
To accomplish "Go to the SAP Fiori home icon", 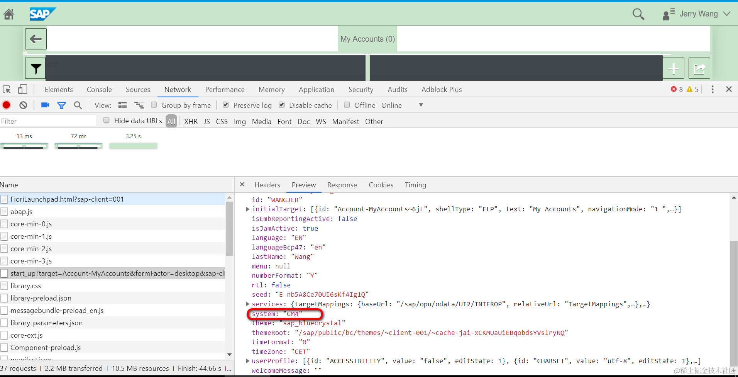I will pos(9,14).
